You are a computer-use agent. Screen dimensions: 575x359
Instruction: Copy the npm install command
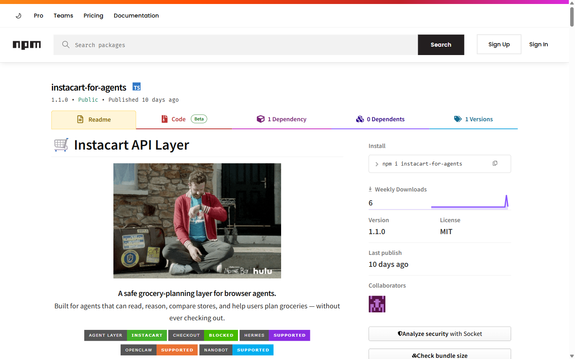click(x=495, y=164)
